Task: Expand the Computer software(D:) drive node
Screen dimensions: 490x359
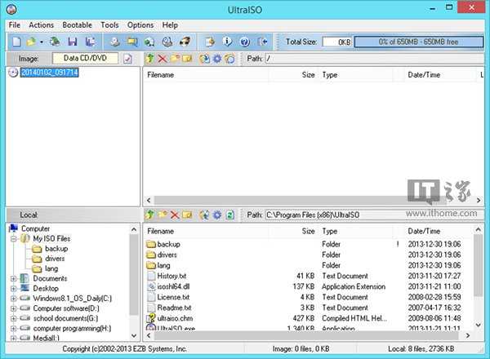Action: click(x=13, y=308)
